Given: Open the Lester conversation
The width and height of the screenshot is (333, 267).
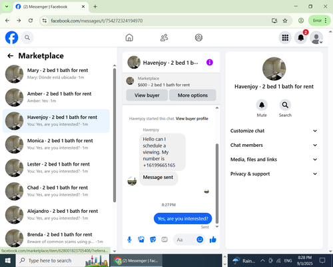Looking at the screenshot, I should pyautogui.click(x=56, y=168).
